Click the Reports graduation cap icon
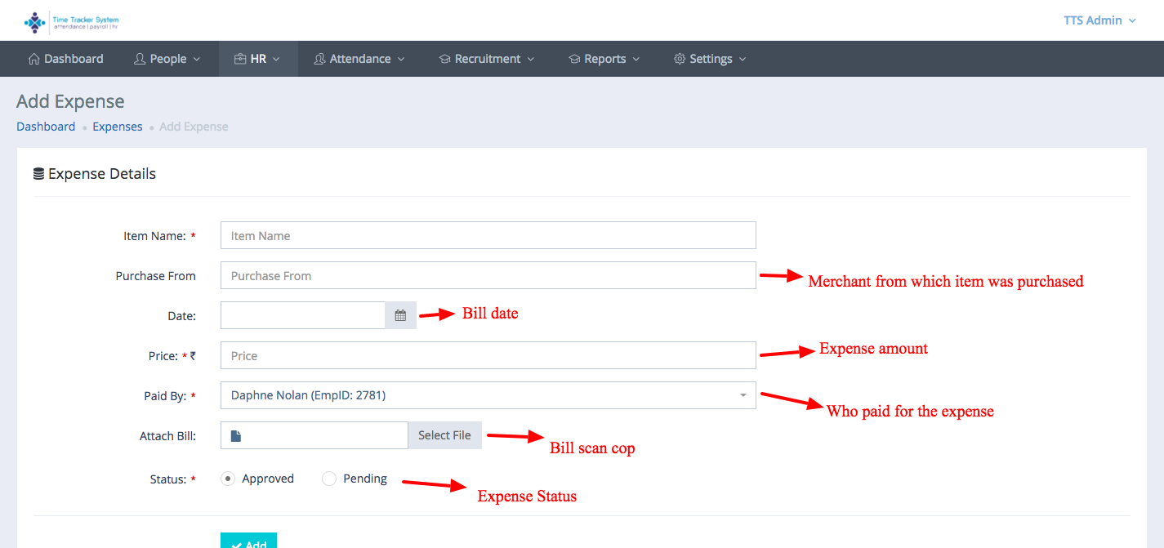Viewport: 1164px width, 548px height. (574, 59)
